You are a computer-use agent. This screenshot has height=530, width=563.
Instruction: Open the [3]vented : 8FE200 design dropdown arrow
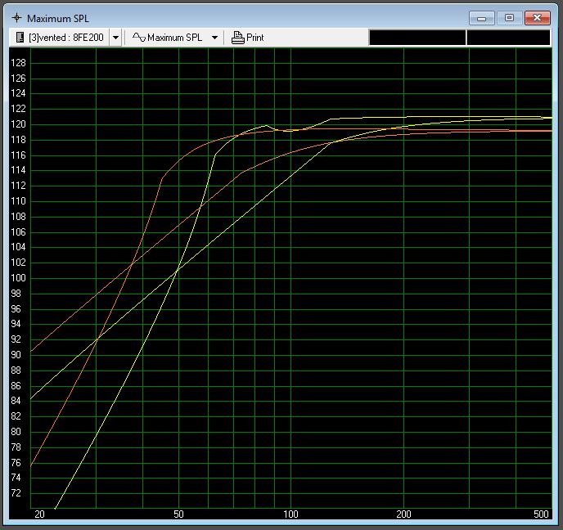115,38
